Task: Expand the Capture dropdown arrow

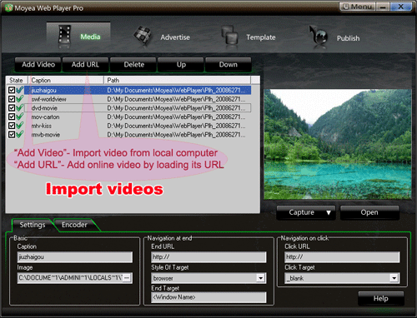Action: (x=329, y=212)
